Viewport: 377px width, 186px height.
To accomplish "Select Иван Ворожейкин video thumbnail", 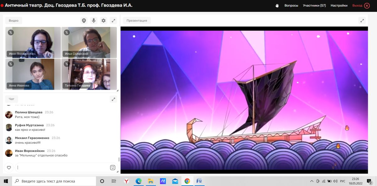I will pyautogui.click(x=33, y=42).
